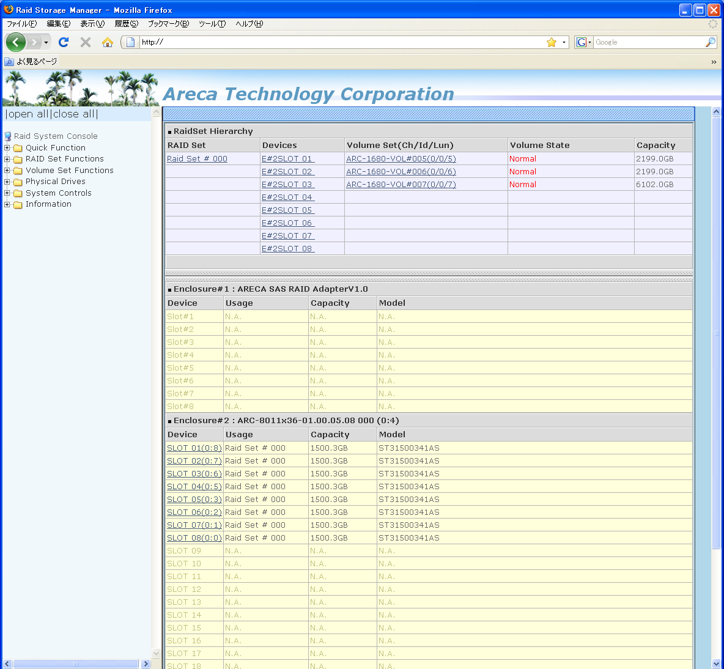The image size is (724, 669).
Task: Open the Google search engine dropdown
Action: (x=584, y=42)
